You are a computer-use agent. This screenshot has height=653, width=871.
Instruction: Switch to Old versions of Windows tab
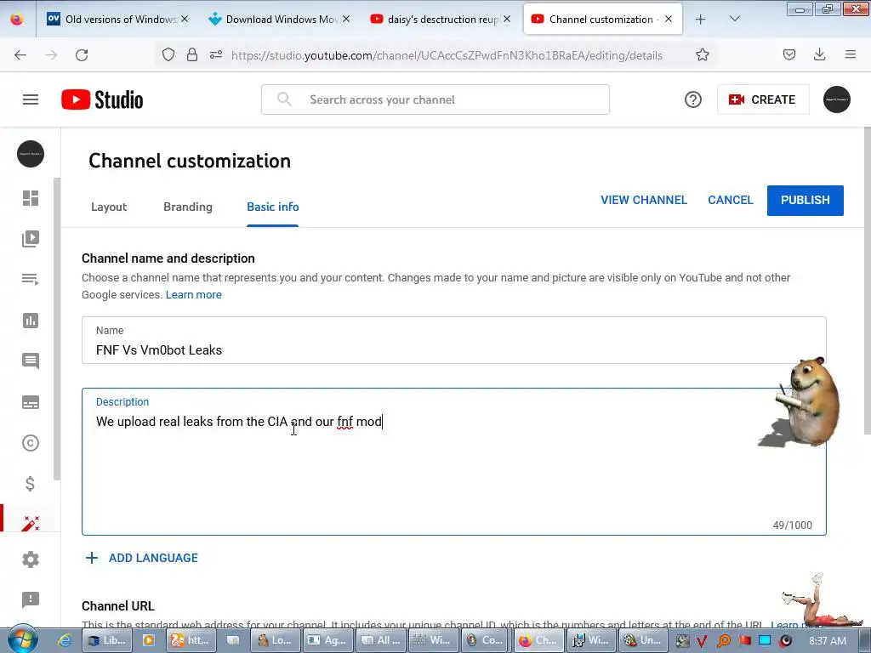119,20
